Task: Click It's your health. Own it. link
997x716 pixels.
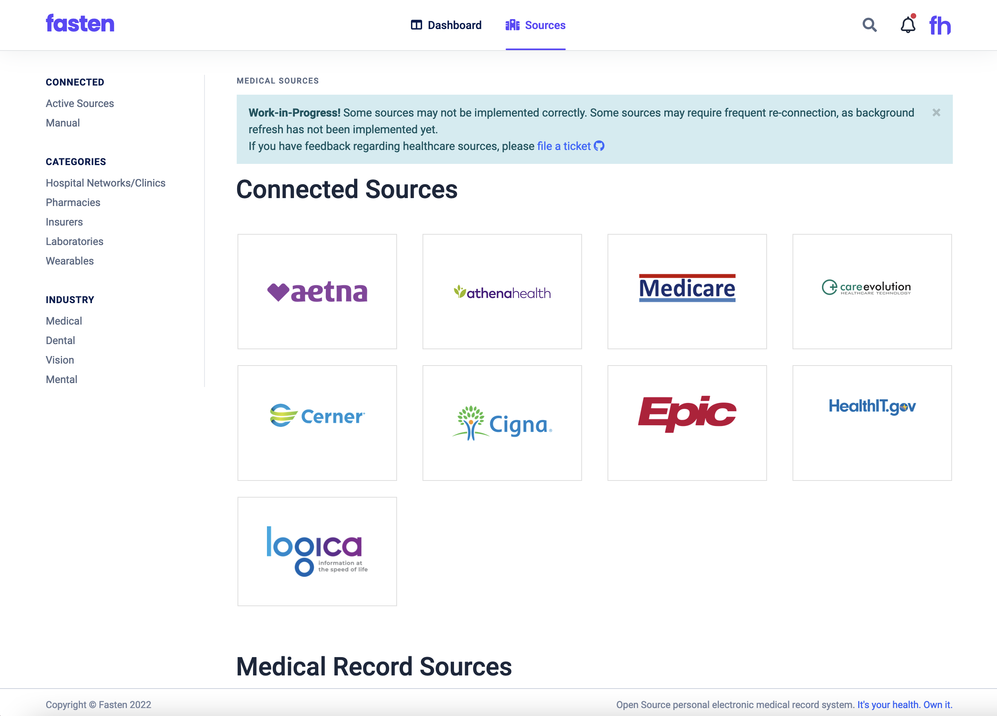Action: tap(904, 704)
